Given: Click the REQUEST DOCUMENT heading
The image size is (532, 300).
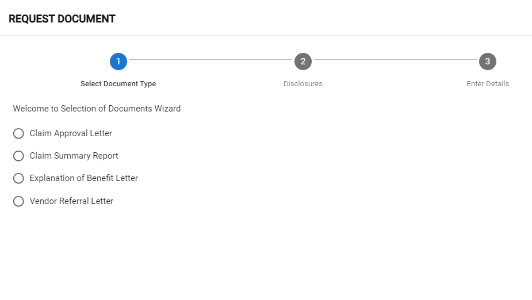Looking at the screenshot, I should click(x=62, y=19).
